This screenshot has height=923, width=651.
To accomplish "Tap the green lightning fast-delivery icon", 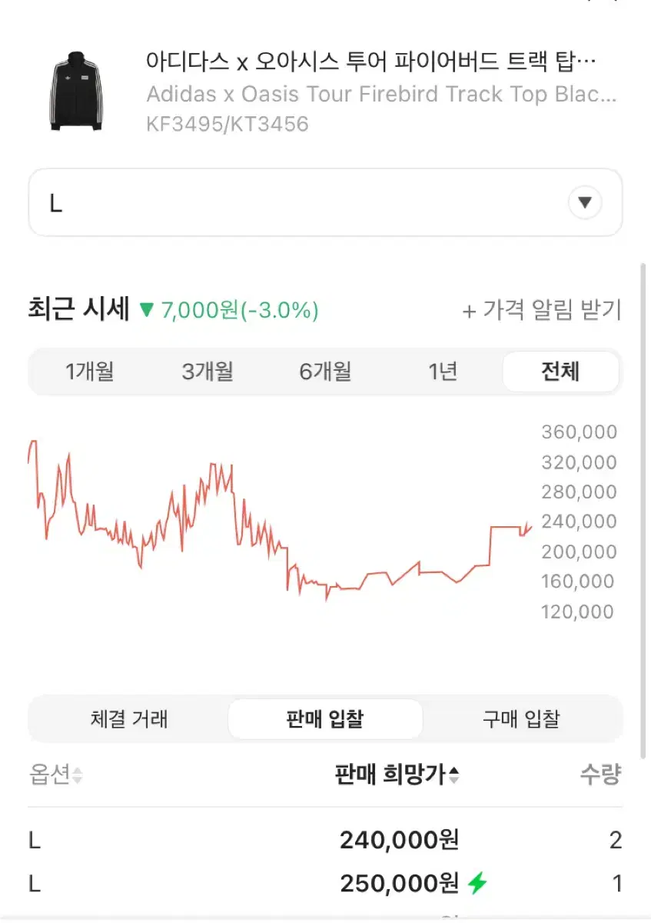I will click(x=477, y=884).
